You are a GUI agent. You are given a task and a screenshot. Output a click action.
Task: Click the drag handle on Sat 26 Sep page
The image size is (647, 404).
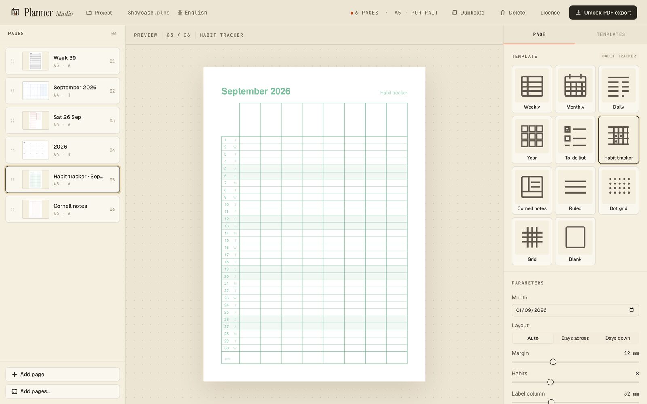[13, 120]
